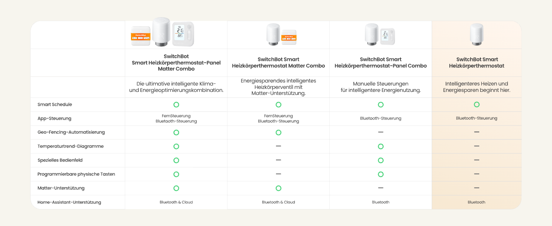Open the SwitchBot Smart Heizkörperthermostat Matter Combo title
This screenshot has width=552, height=226.
(x=278, y=63)
